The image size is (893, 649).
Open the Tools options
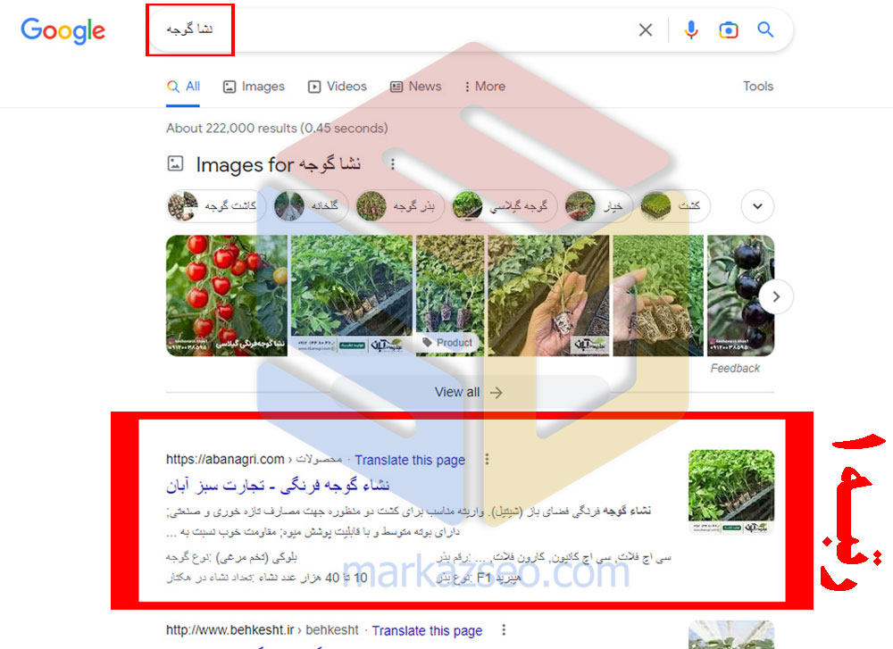pos(758,87)
